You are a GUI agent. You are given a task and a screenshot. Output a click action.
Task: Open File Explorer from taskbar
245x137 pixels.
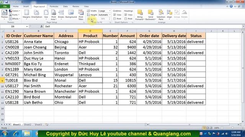[x=27, y=134]
